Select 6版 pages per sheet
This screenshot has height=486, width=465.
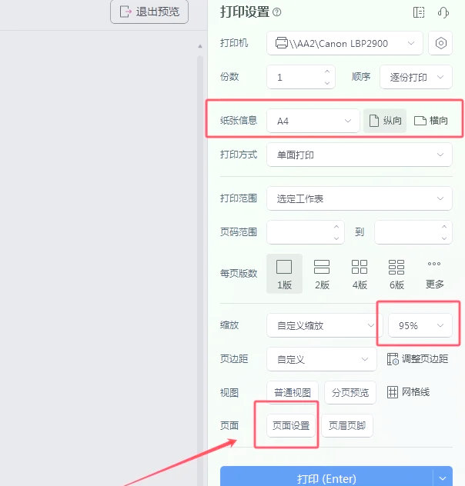(x=396, y=274)
